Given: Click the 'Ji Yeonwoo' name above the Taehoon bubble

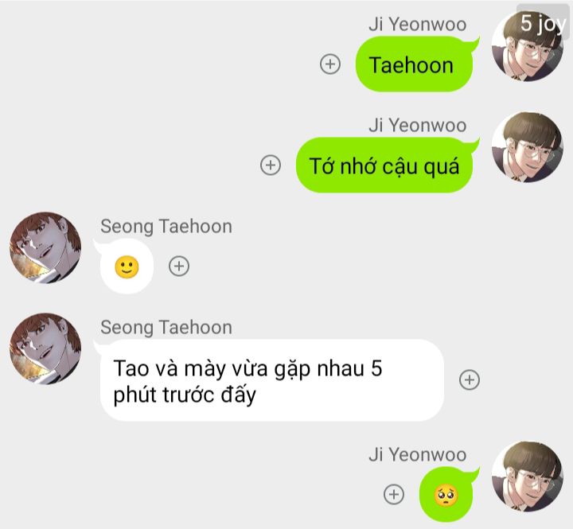Looking at the screenshot, I should (x=417, y=25).
